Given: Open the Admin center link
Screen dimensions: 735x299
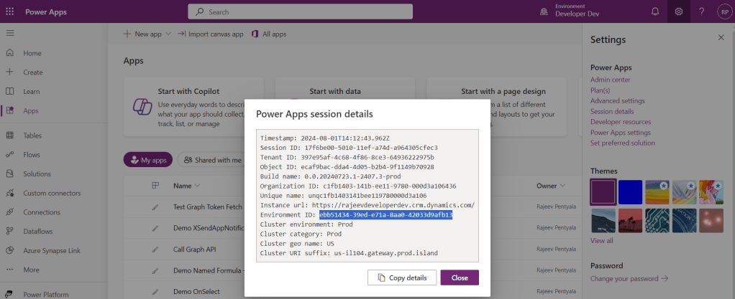Looking at the screenshot, I should coord(610,80).
